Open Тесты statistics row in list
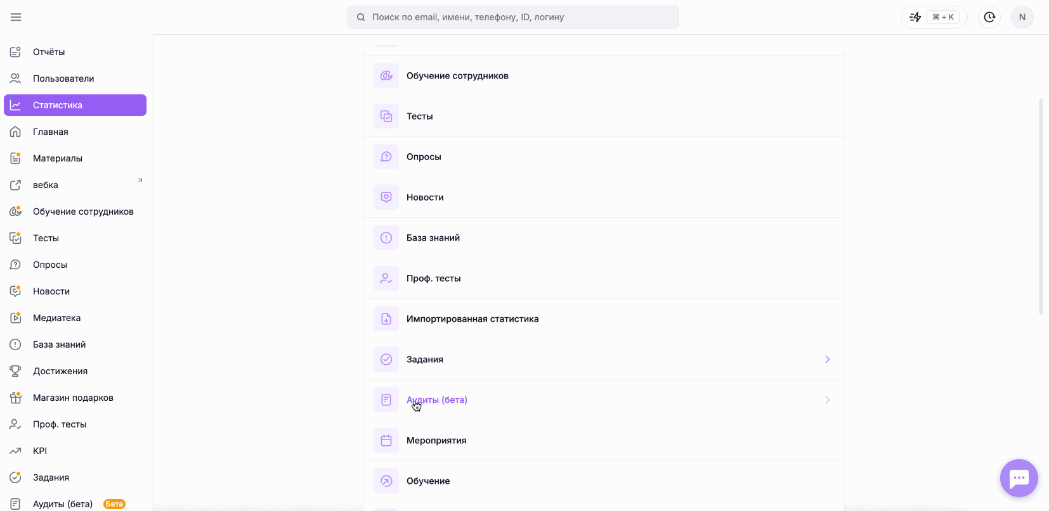 (x=604, y=117)
